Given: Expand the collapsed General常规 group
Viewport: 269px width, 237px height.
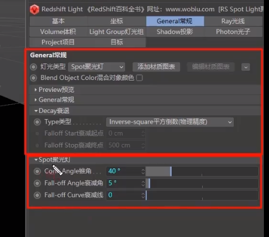Looking at the screenshot, I should (x=146, y=100).
